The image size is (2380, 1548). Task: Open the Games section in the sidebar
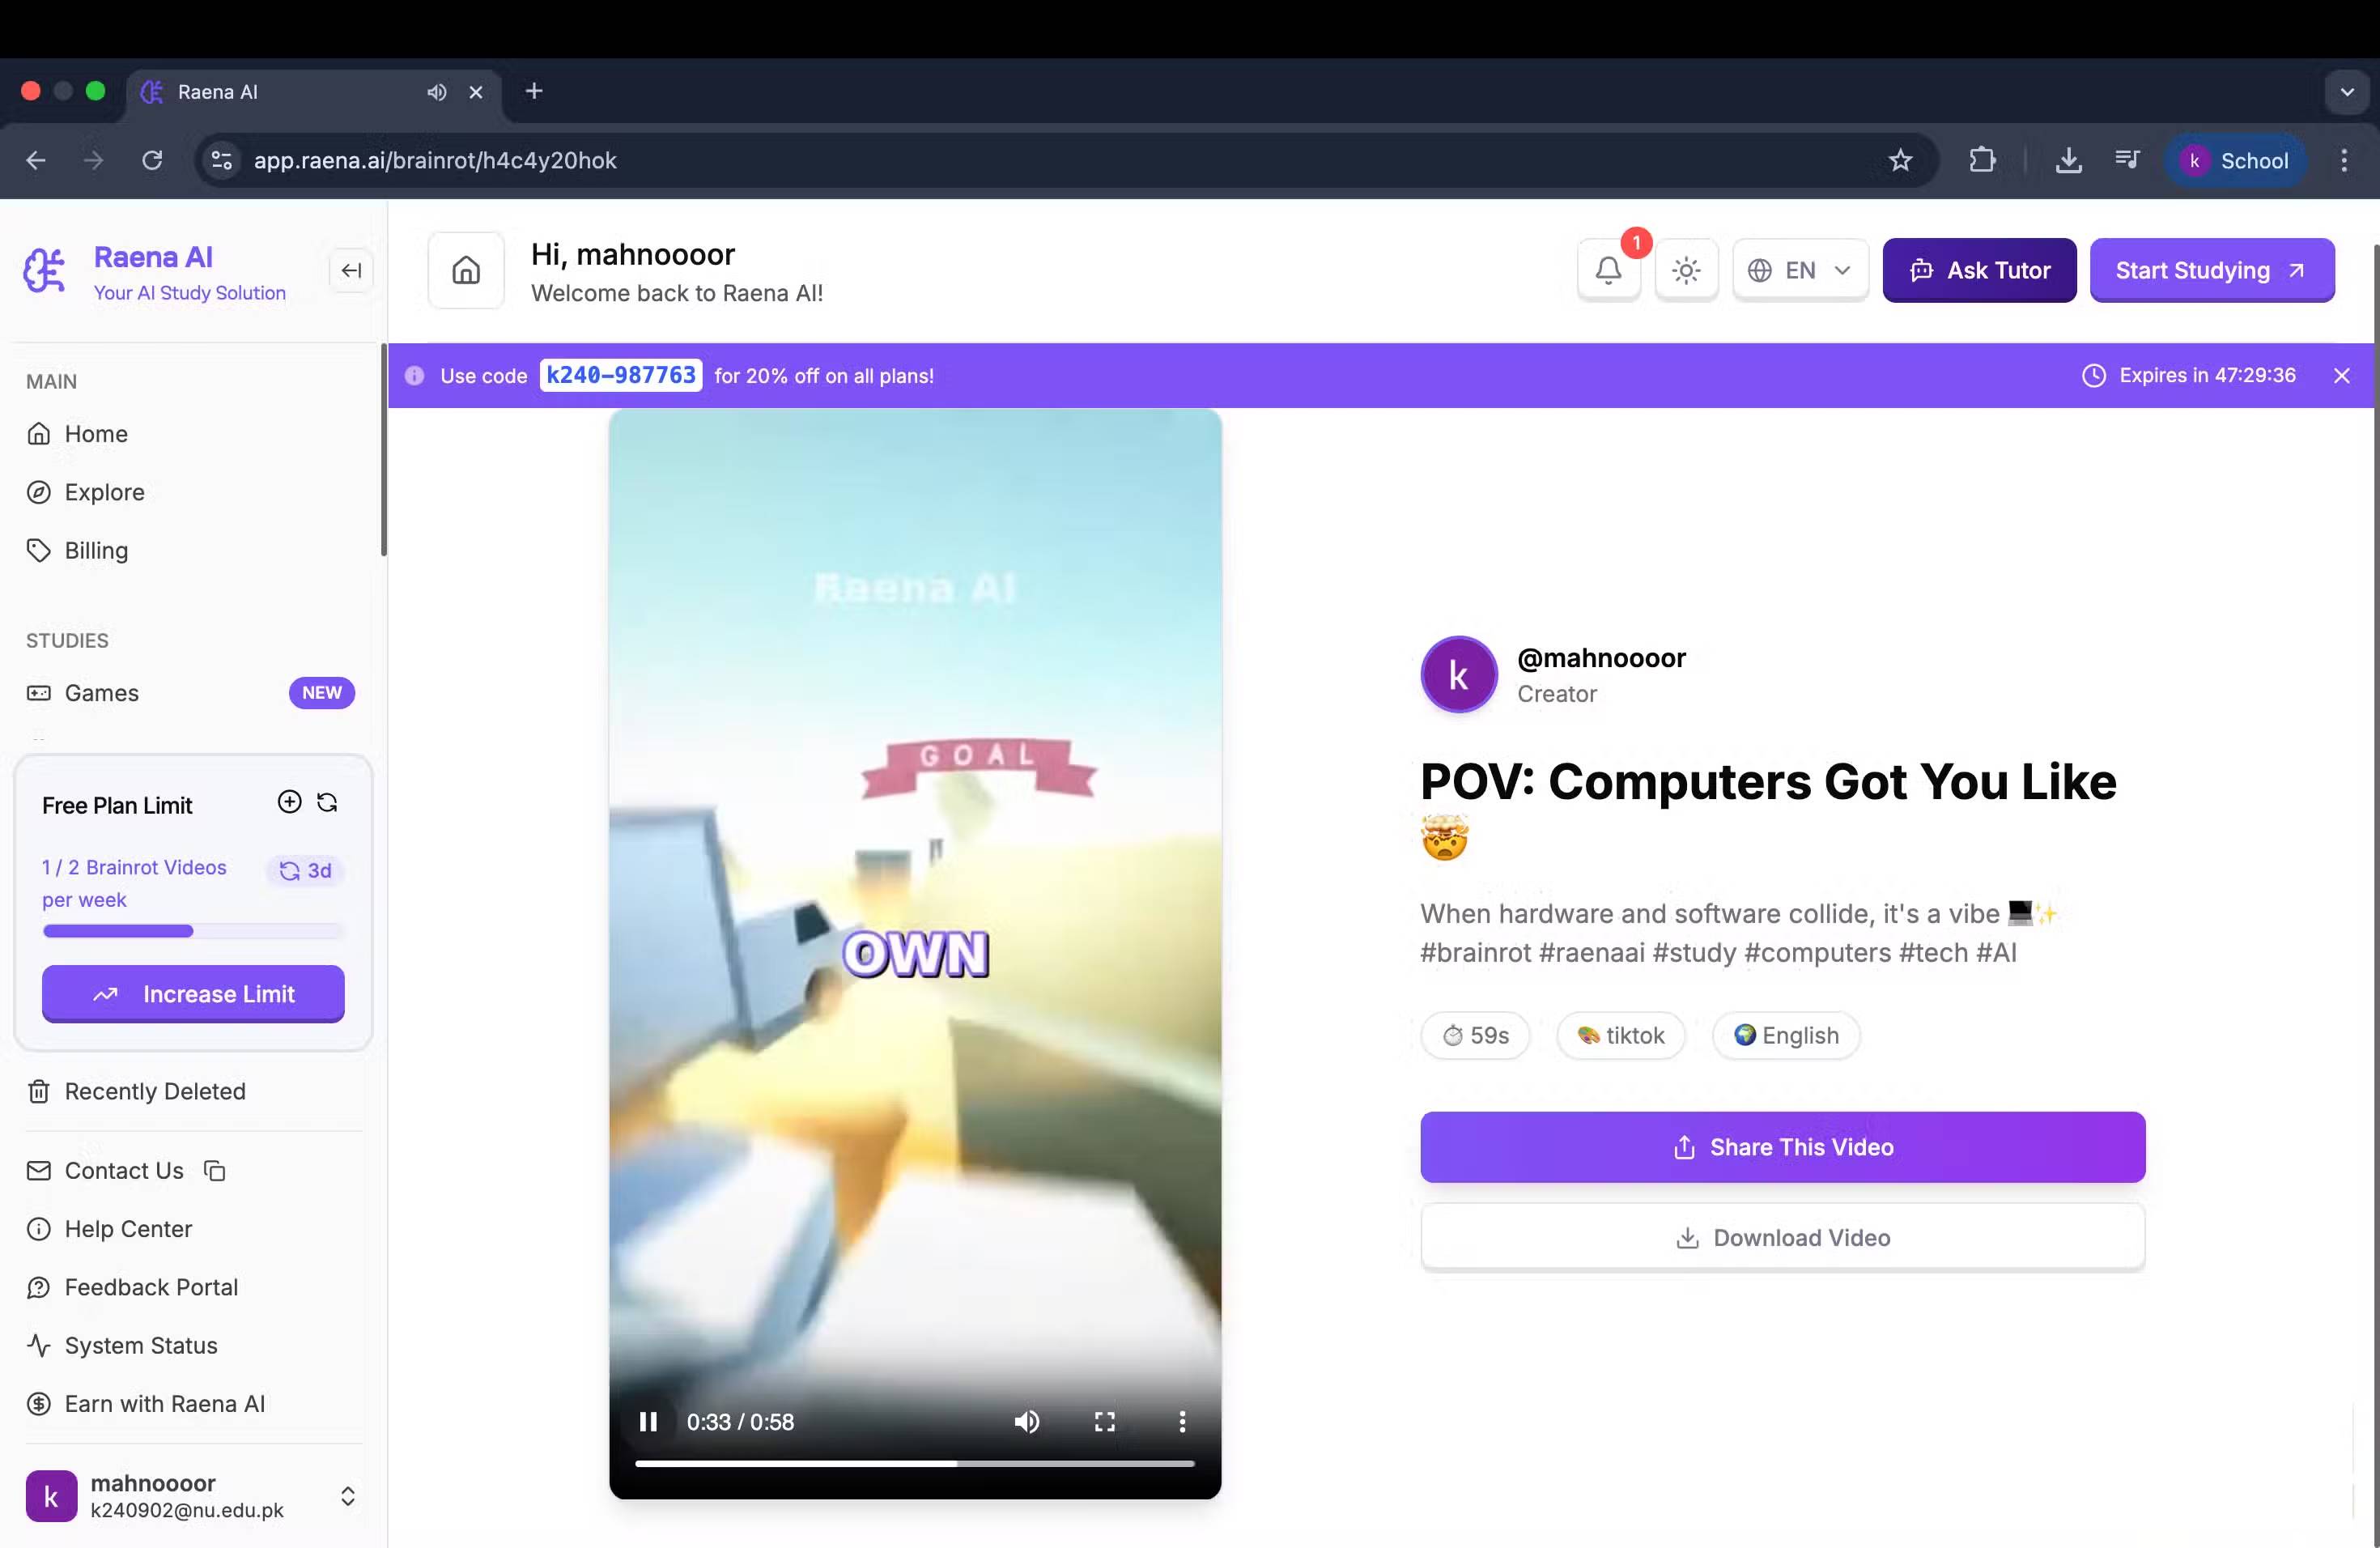click(100, 693)
